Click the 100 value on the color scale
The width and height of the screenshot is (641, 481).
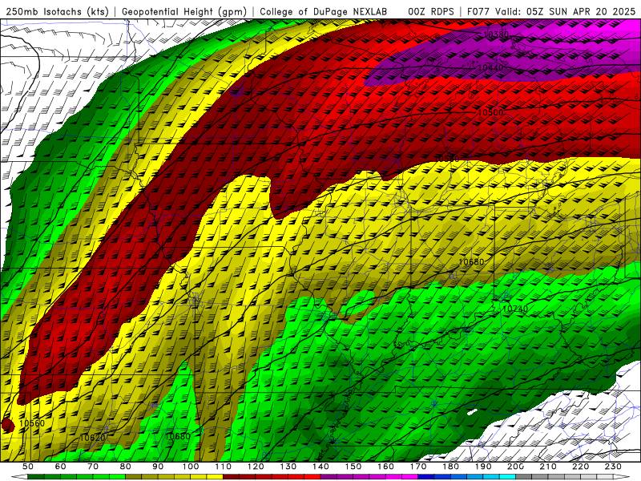coord(191,467)
